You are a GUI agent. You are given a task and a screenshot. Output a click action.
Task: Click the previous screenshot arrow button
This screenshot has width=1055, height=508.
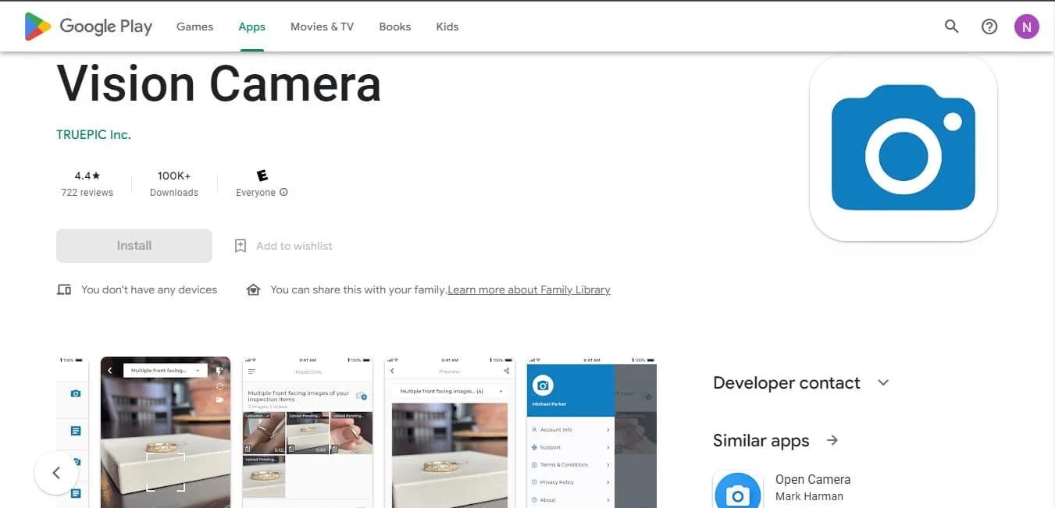[x=56, y=472]
